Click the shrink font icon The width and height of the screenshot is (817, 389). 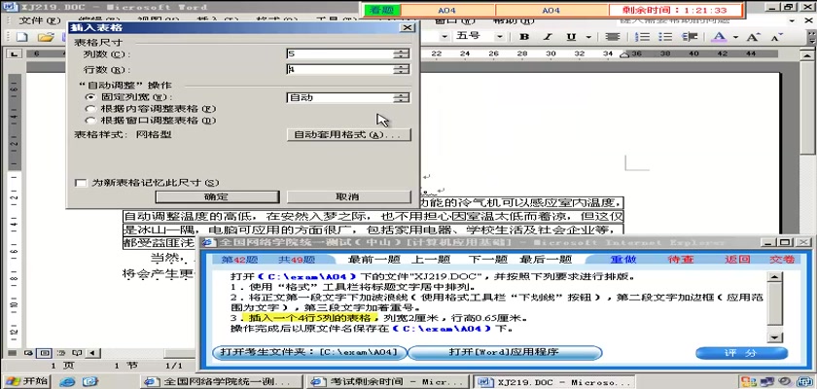[x=776, y=37]
